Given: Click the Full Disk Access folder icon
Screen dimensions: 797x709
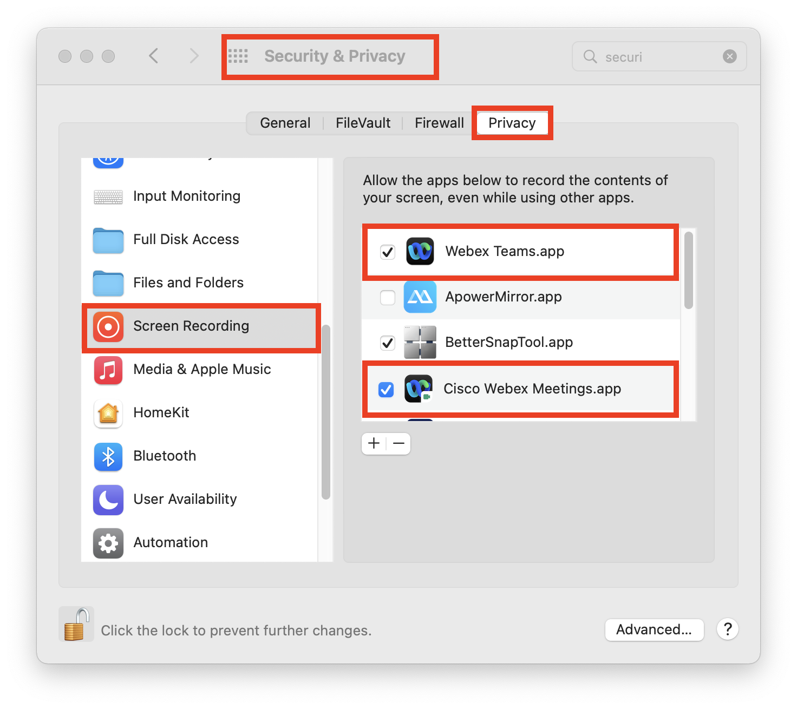Looking at the screenshot, I should (x=108, y=240).
